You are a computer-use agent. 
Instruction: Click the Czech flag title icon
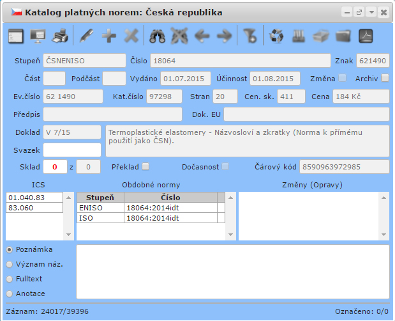point(17,12)
